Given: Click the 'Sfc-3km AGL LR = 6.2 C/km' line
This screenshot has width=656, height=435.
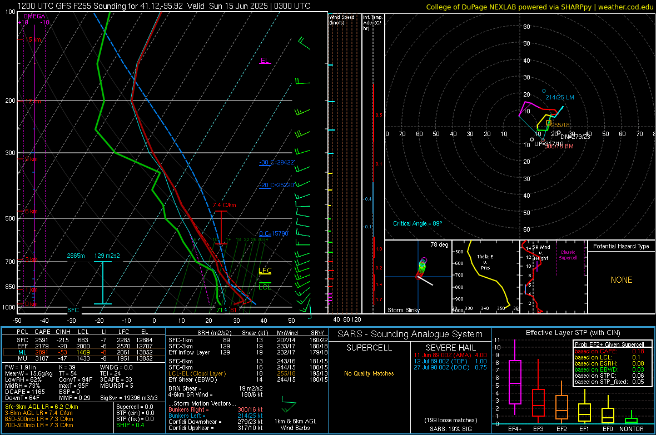Looking at the screenshot, I should 42,407.
